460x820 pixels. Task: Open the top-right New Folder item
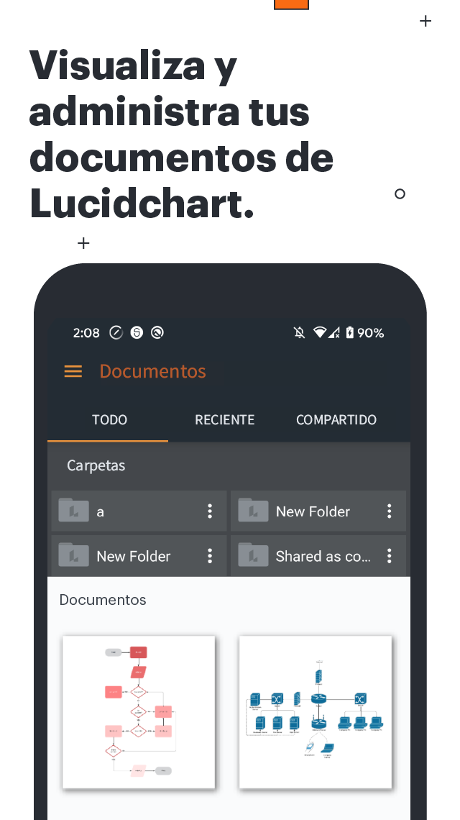pos(318,511)
